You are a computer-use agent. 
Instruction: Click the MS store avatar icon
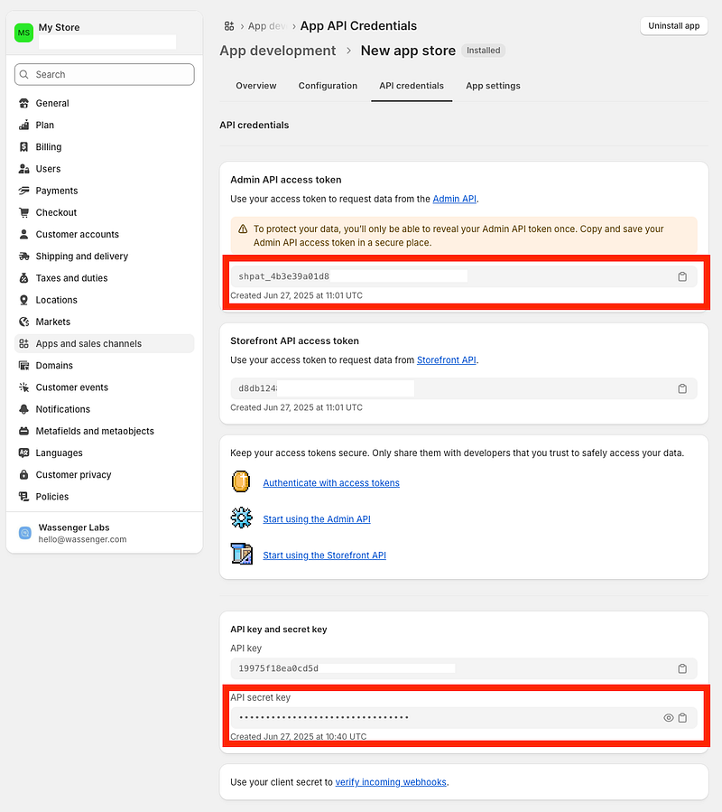click(x=24, y=33)
